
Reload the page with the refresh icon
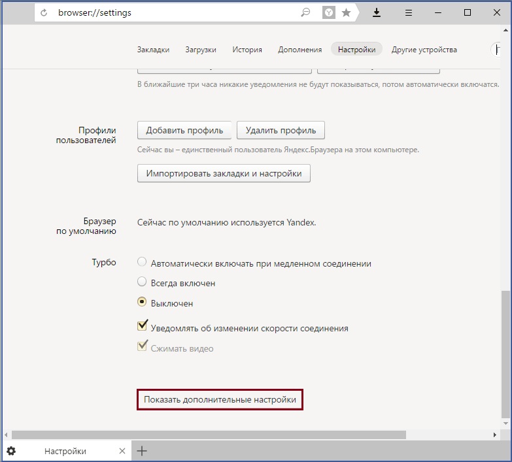(44, 12)
